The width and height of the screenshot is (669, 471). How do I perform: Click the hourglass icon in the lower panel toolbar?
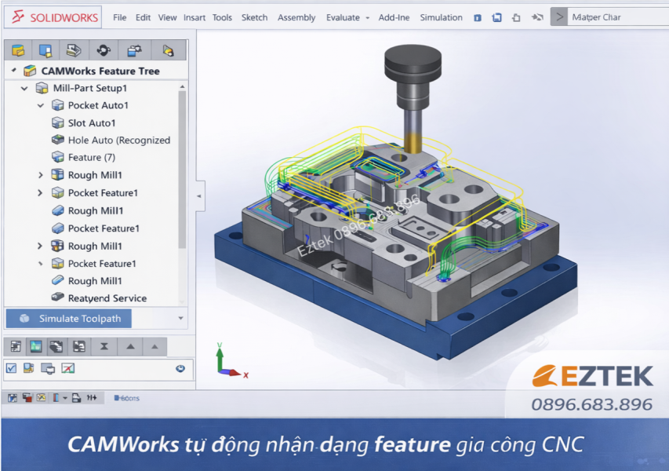pos(104,346)
